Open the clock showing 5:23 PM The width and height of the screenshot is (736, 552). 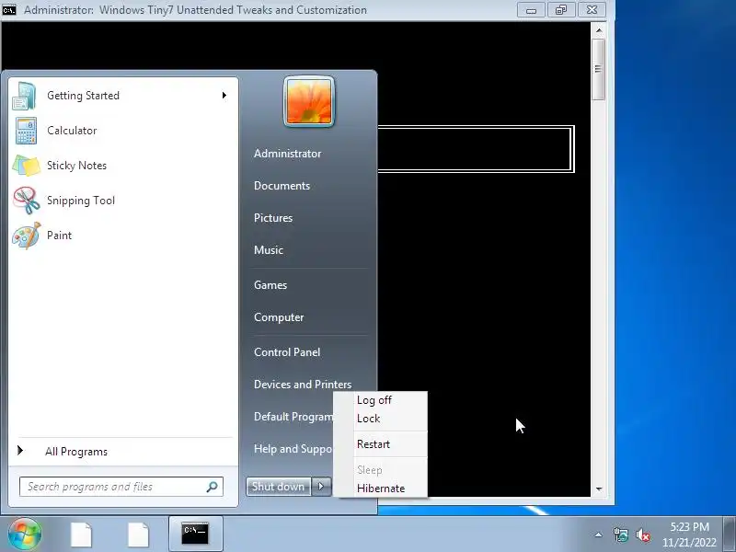pos(689,535)
